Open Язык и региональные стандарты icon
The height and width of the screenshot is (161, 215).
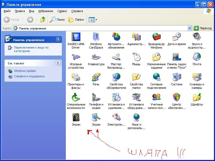click(x=136, y=118)
